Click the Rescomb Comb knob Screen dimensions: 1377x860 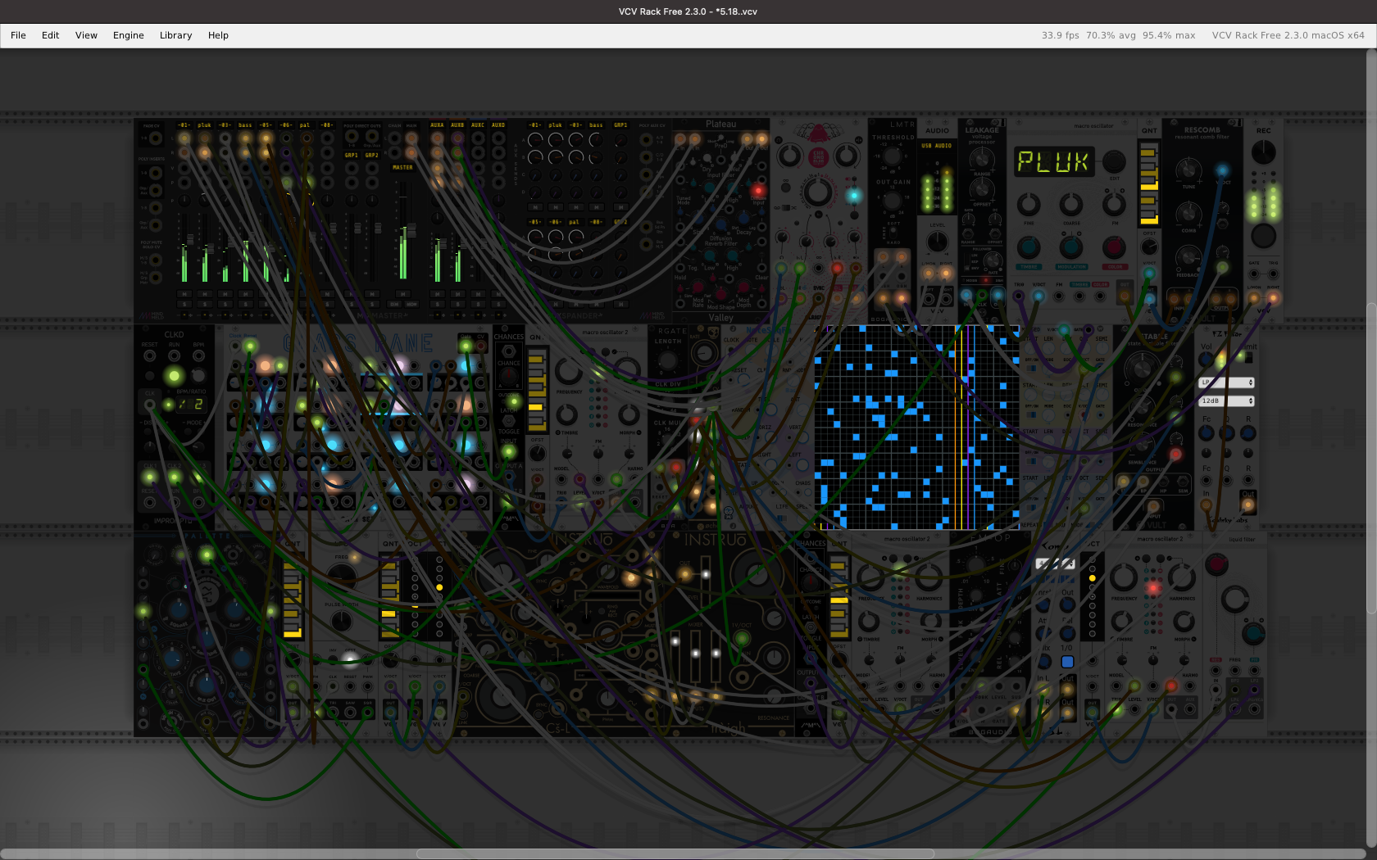coord(1188,214)
